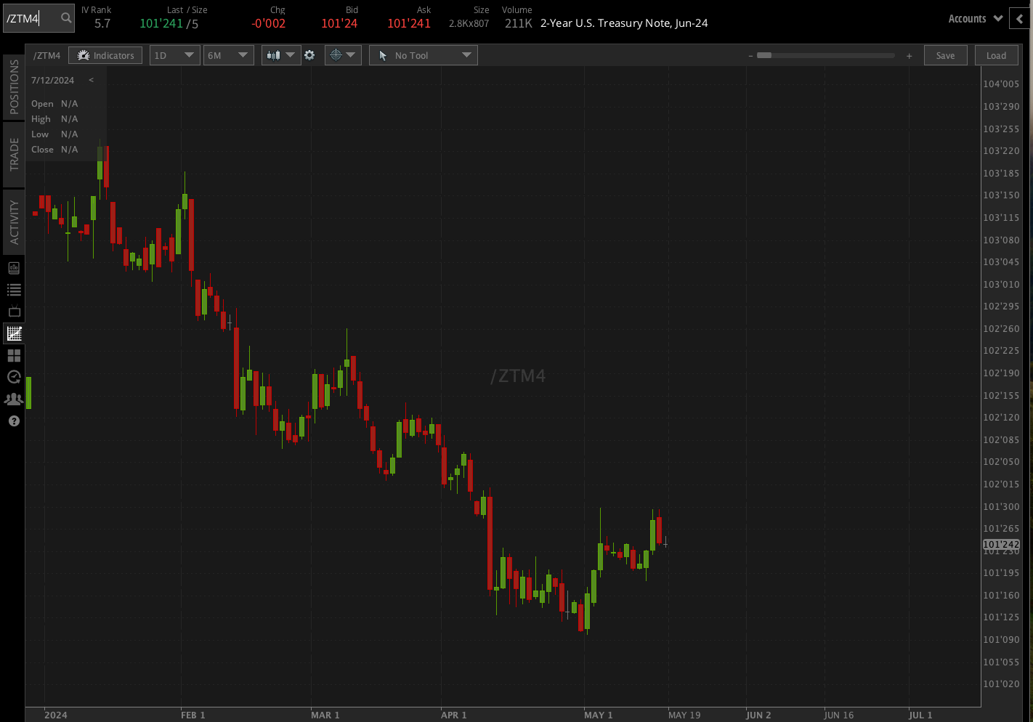Image resolution: width=1033 pixels, height=722 pixels.
Task: Open the watchlist lines icon in sidebar
Action: [14, 290]
